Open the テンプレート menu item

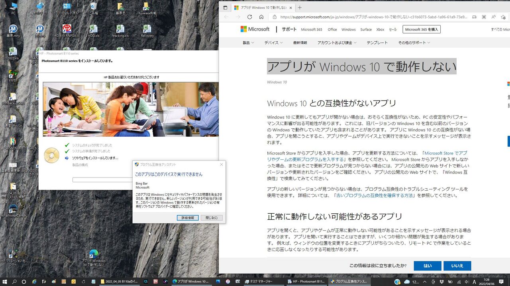tap(377, 43)
